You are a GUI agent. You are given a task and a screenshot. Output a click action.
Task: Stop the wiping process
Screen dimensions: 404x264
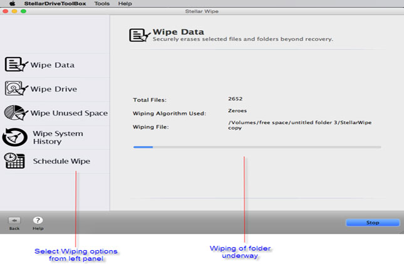(373, 223)
